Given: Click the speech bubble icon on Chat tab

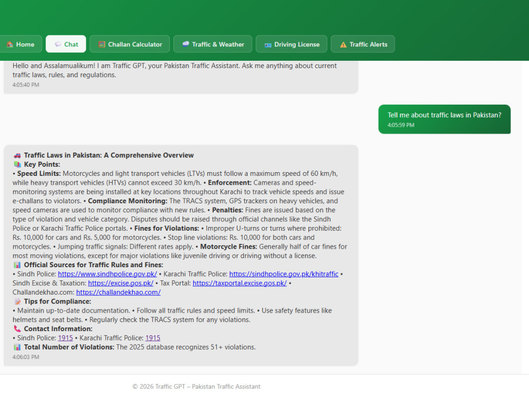Looking at the screenshot, I should [x=58, y=44].
